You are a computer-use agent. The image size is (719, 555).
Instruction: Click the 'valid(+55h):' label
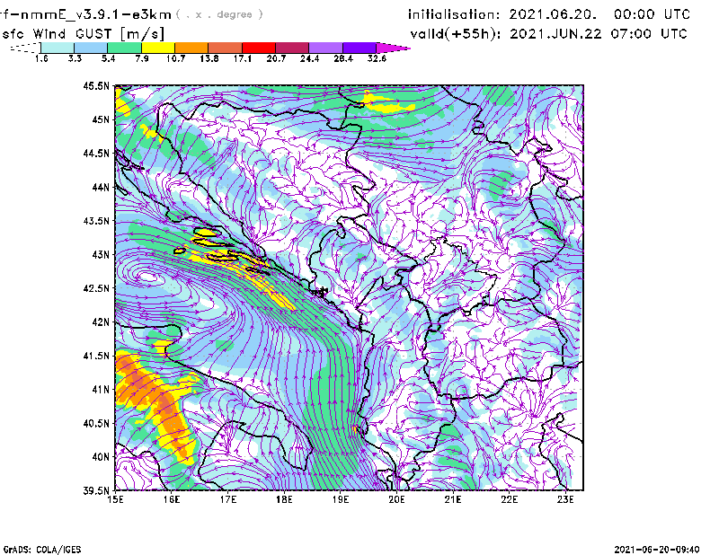coord(455,34)
